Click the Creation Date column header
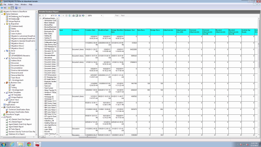 91,32
